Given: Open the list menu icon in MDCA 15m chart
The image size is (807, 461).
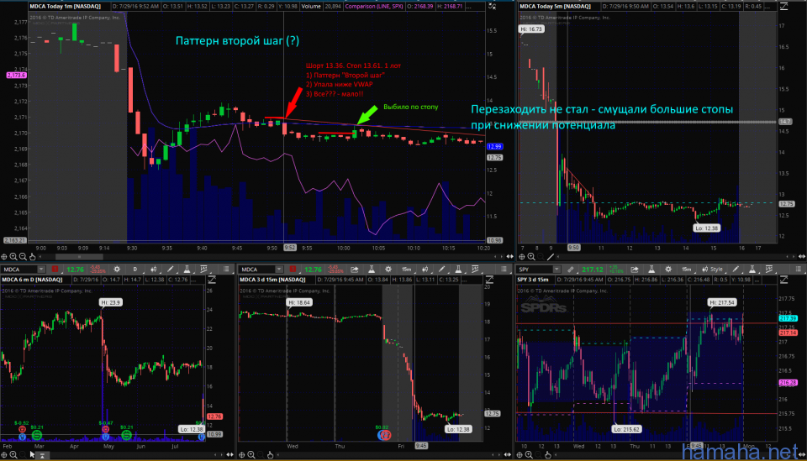Looking at the screenshot, I should click(504, 270).
